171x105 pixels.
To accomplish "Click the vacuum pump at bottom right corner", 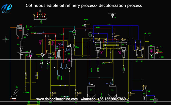I will 155,99.
